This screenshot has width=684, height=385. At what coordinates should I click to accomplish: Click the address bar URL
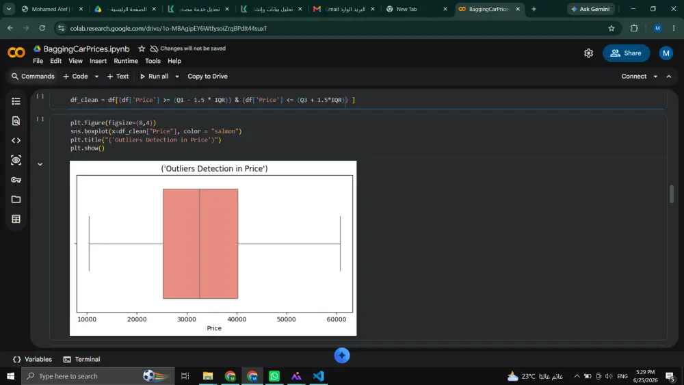click(x=168, y=28)
